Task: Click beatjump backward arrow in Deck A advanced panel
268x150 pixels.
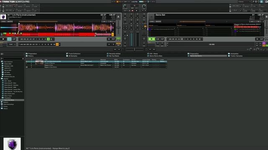Action: 109,45
